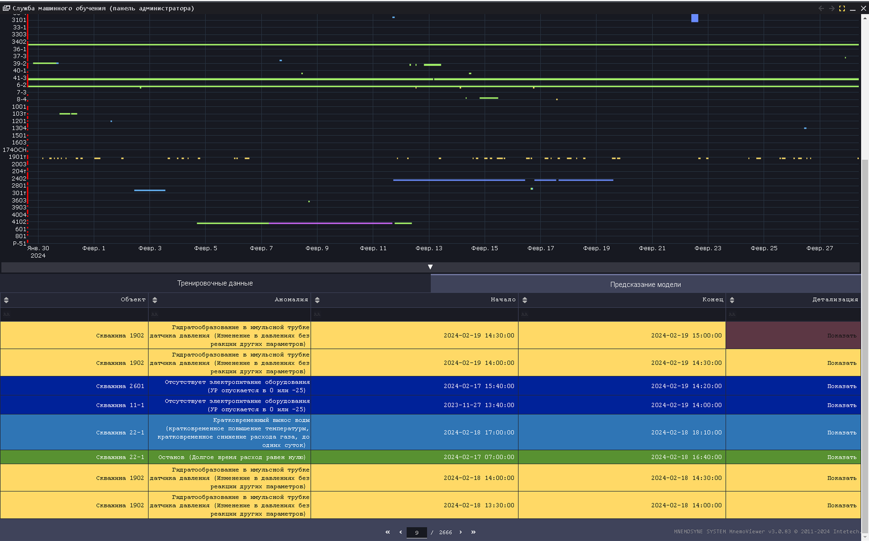The width and height of the screenshot is (869, 541).
Task: Sort table by Объект column
Action: 6,300
